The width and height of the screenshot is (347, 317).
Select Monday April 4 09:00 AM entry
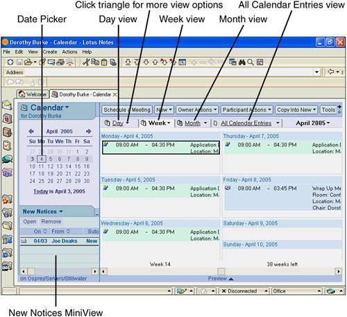coord(161,148)
